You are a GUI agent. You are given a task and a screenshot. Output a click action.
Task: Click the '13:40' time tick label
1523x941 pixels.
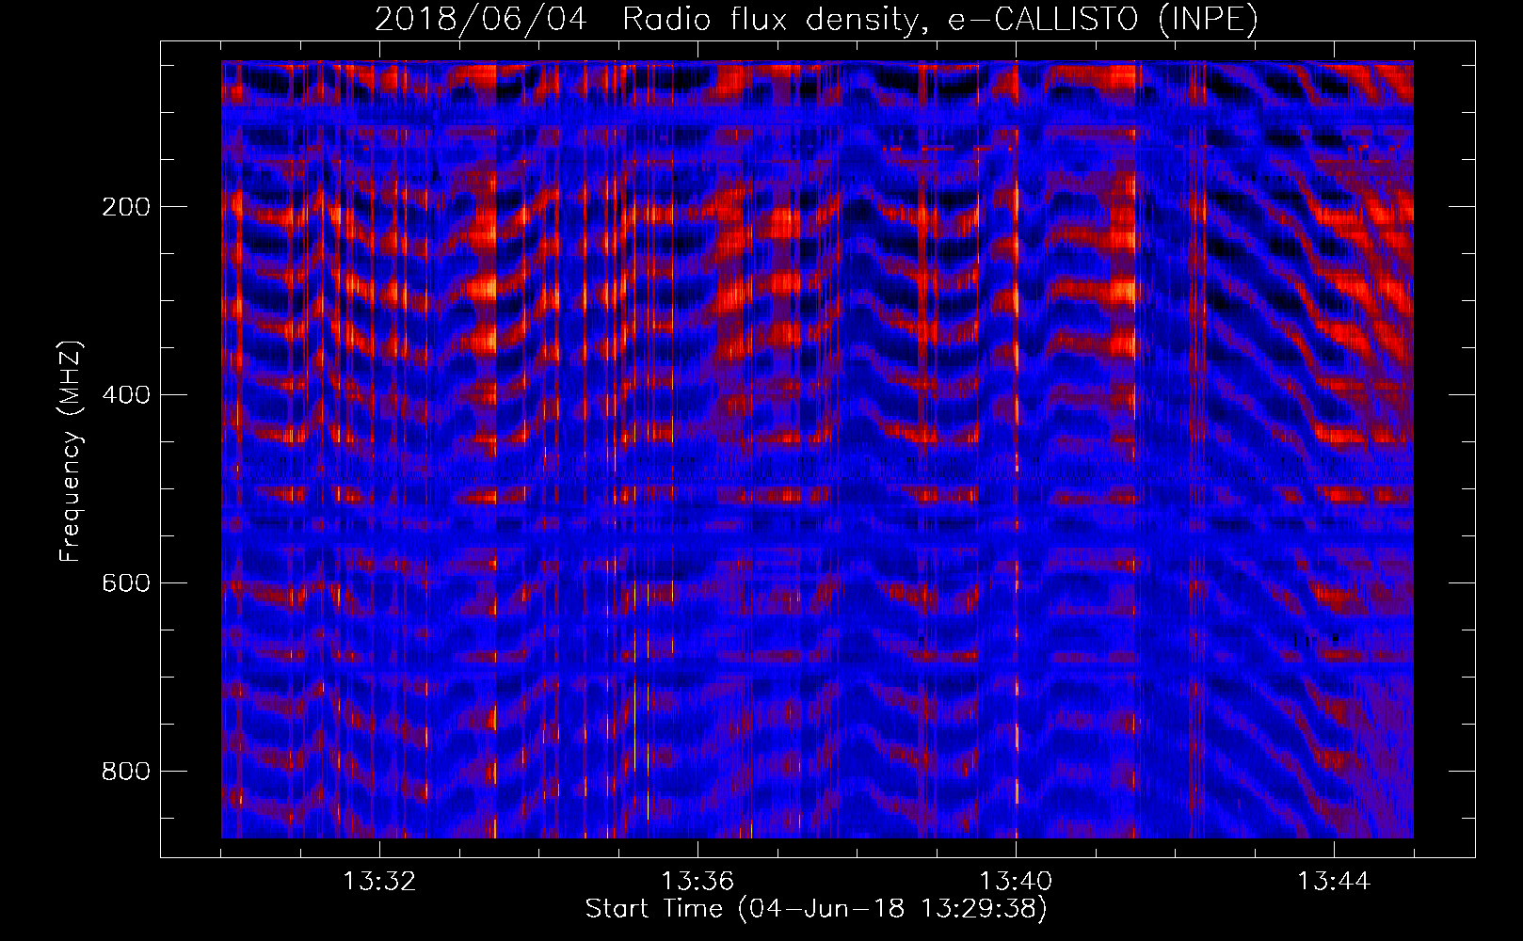pyautogui.click(x=1016, y=882)
